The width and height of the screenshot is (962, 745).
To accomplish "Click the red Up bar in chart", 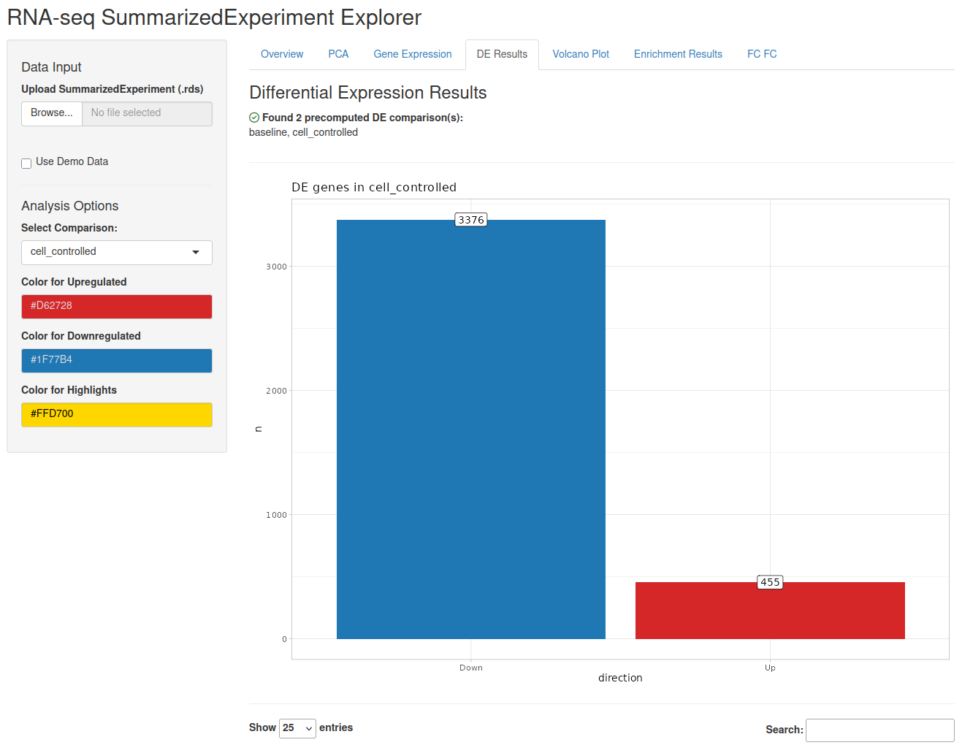I will 770,611.
